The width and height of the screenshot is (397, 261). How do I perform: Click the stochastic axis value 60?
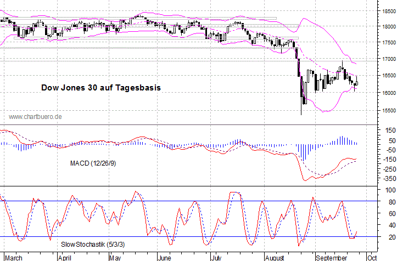coord(392,214)
